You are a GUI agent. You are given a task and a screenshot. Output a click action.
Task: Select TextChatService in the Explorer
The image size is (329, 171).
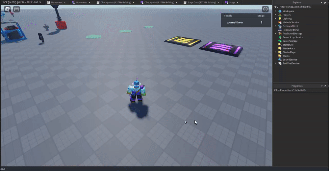pos(291,63)
